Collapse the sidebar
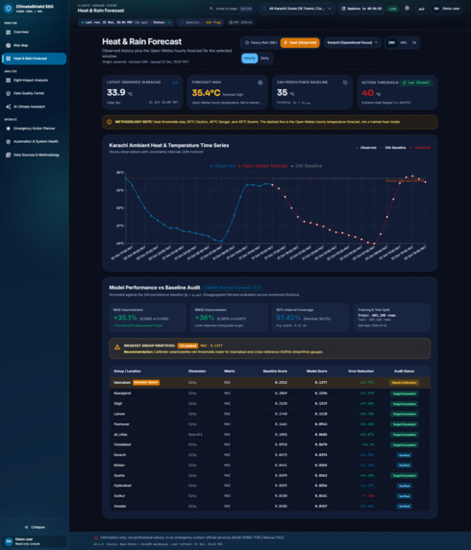The height and width of the screenshot is (550, 471). pos(35,527)
